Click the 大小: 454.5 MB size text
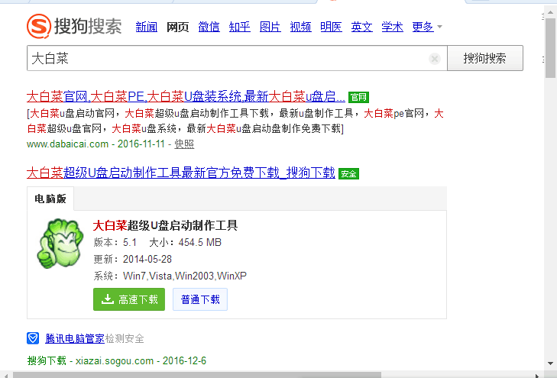Screen dimensions: 557x378 point(186,242)
